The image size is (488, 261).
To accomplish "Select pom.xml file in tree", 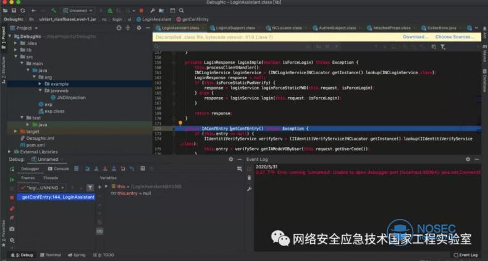I will click(32, 145).
